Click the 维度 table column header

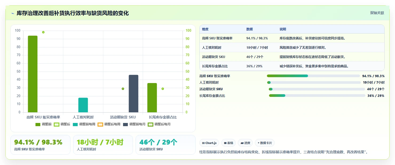click(205, 29)
